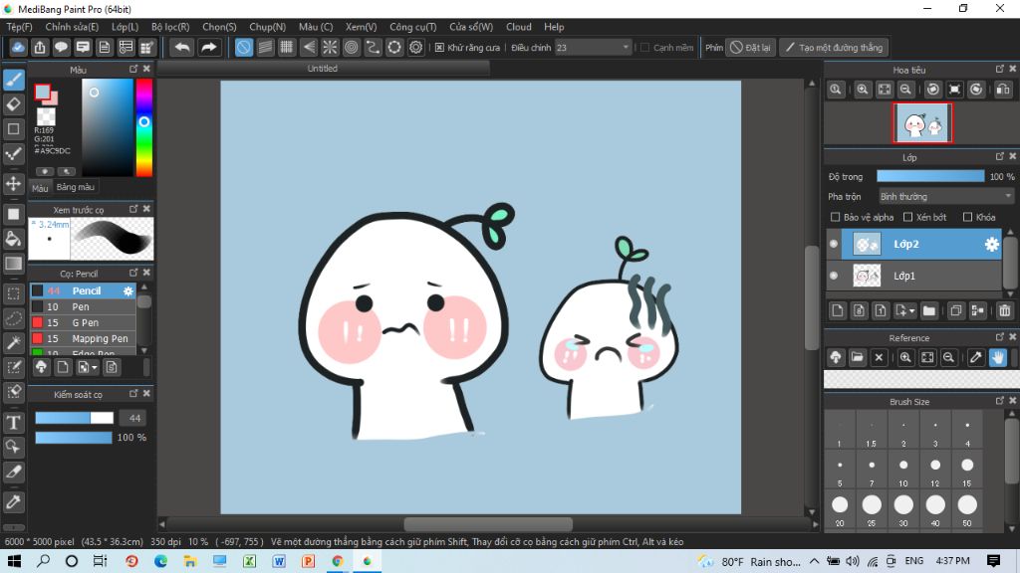Choose brush size preset 10
This screenshot has width=1020, height=573.
(902, 470)
